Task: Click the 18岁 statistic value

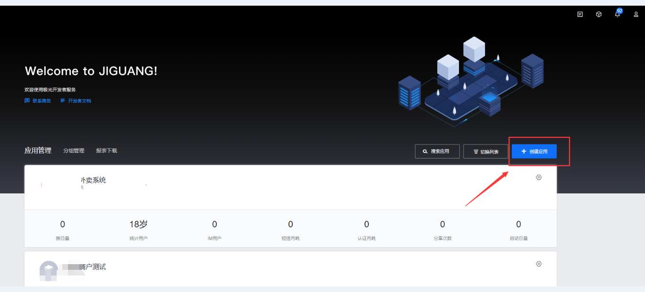Action: click(x=138, y=224)
